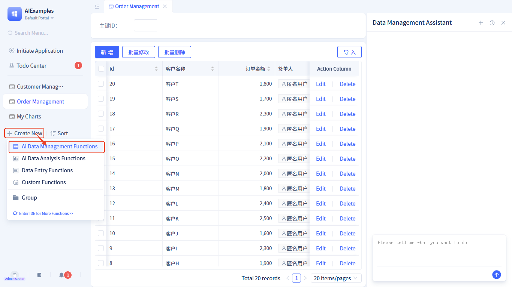Delete the row for 客户P
Screen dimensions: 512x287
tap(347, 143)
